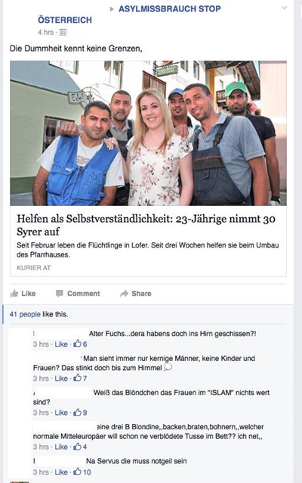Click the thumbs-up count on the 'Alter Fuchs' comment
The height and width of the screenshot is (483, 302).
(80, 344)
